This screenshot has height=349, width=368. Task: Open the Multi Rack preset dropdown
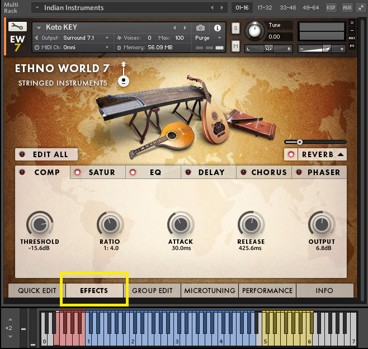click(37, 8)
